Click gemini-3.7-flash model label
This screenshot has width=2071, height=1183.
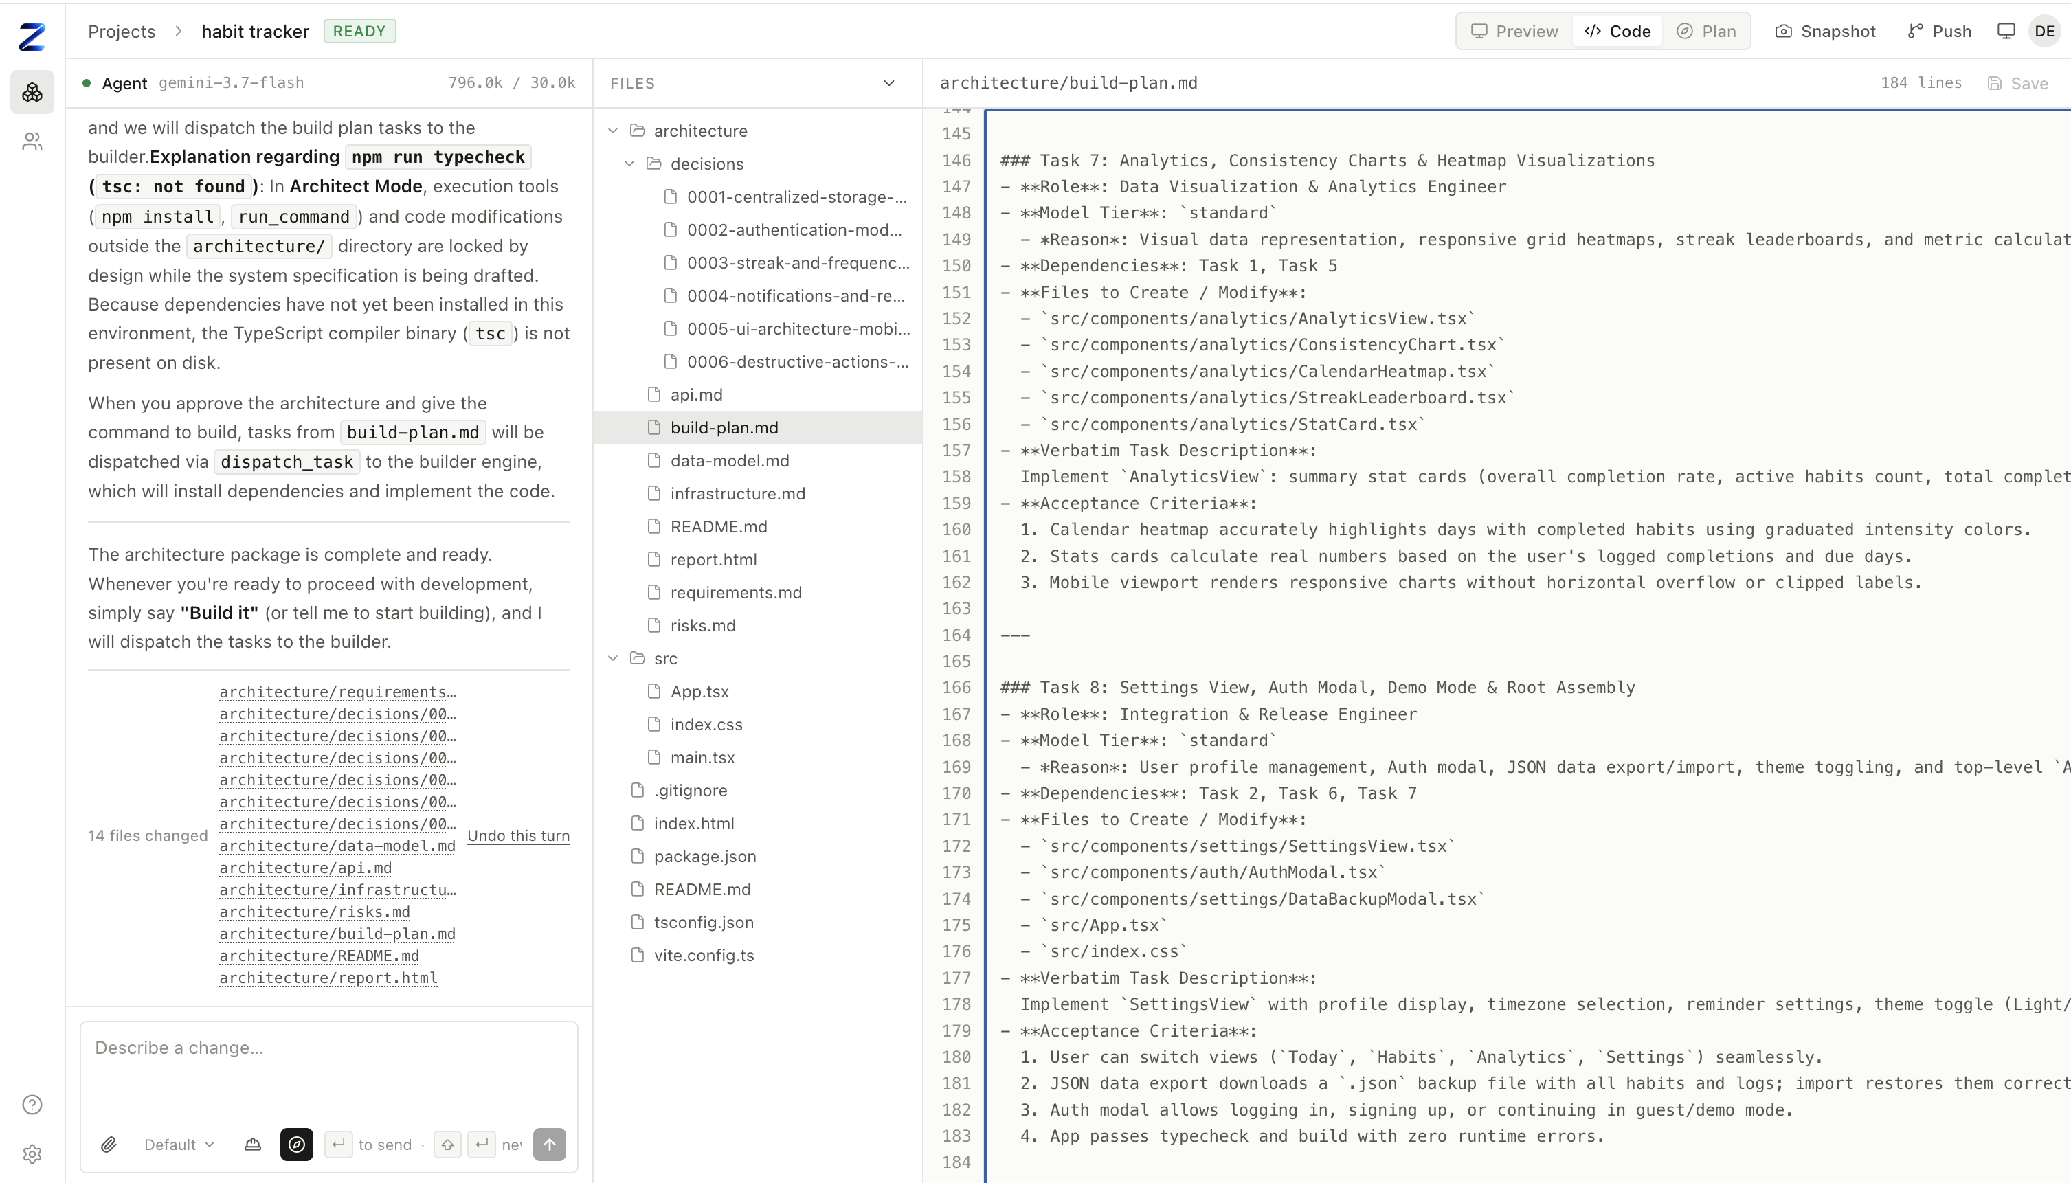coord(232,83)
